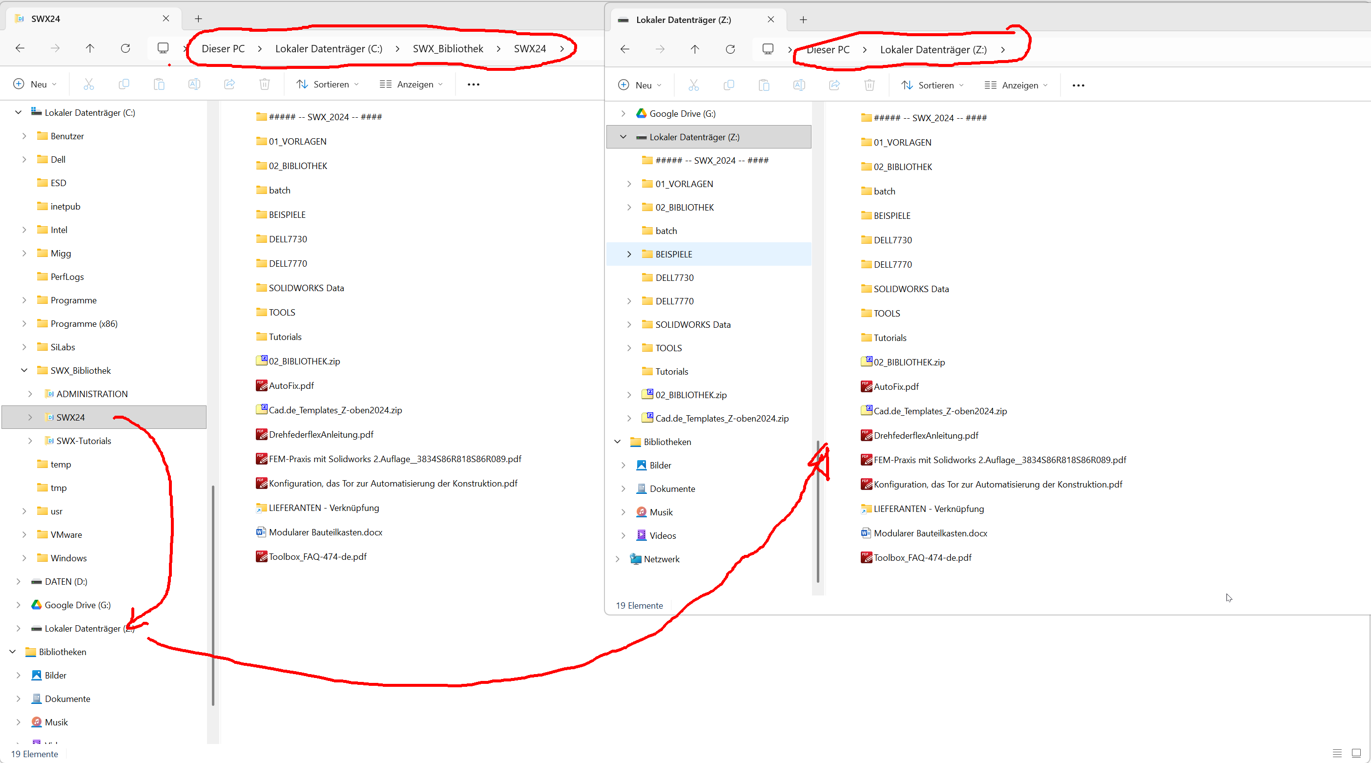Open Neu dropdown in left window
Image resolution: width=1371 pixels, height=763 pixels.
tap(35, 84)
